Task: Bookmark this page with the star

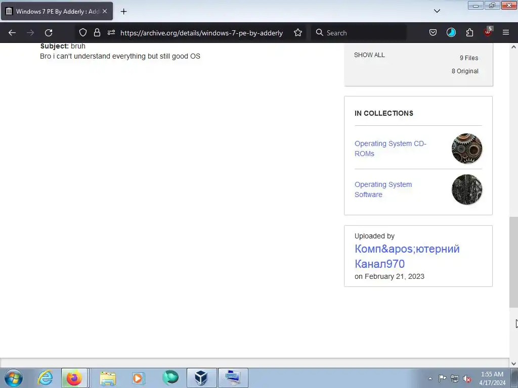Action: 297,33
